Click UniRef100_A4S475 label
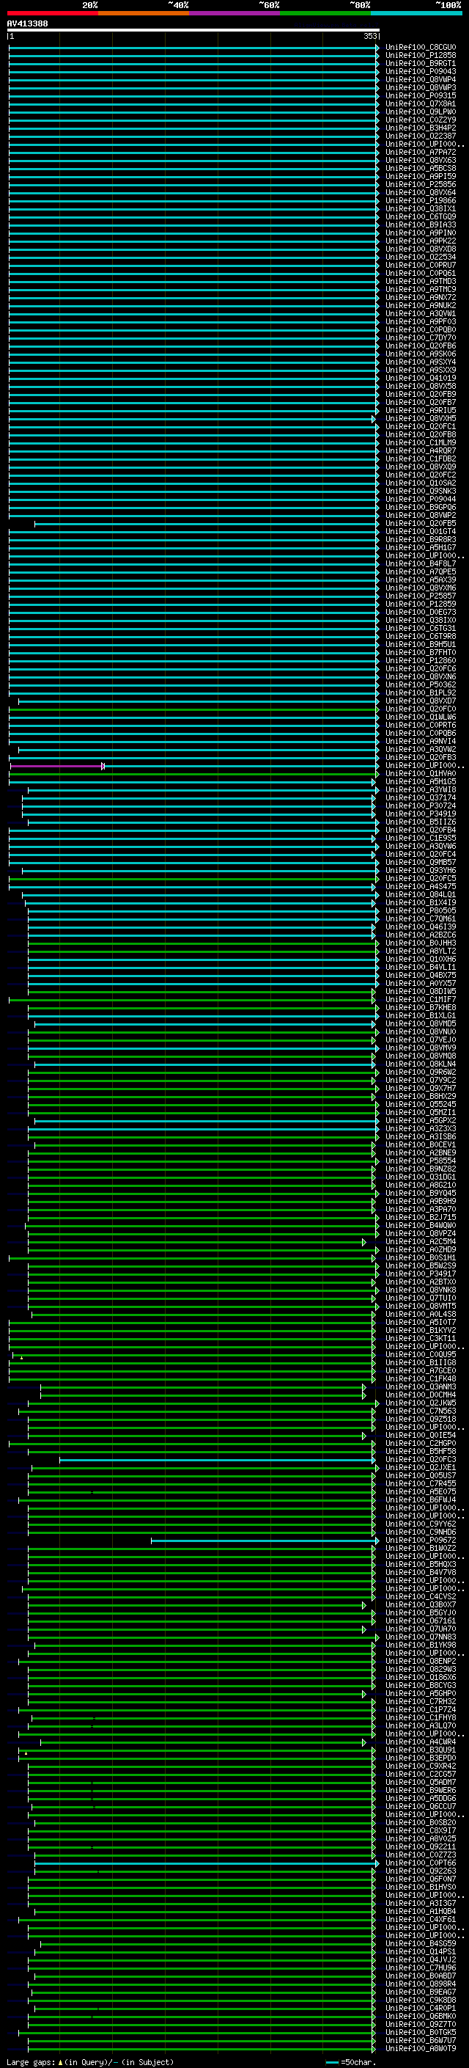Viewport: 469px width, 2068px height. [x=420, y=886]
